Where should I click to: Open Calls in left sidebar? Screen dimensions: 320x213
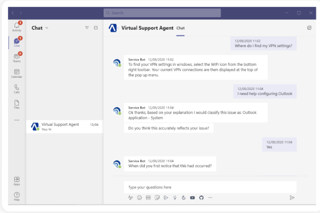pos(17,89)
